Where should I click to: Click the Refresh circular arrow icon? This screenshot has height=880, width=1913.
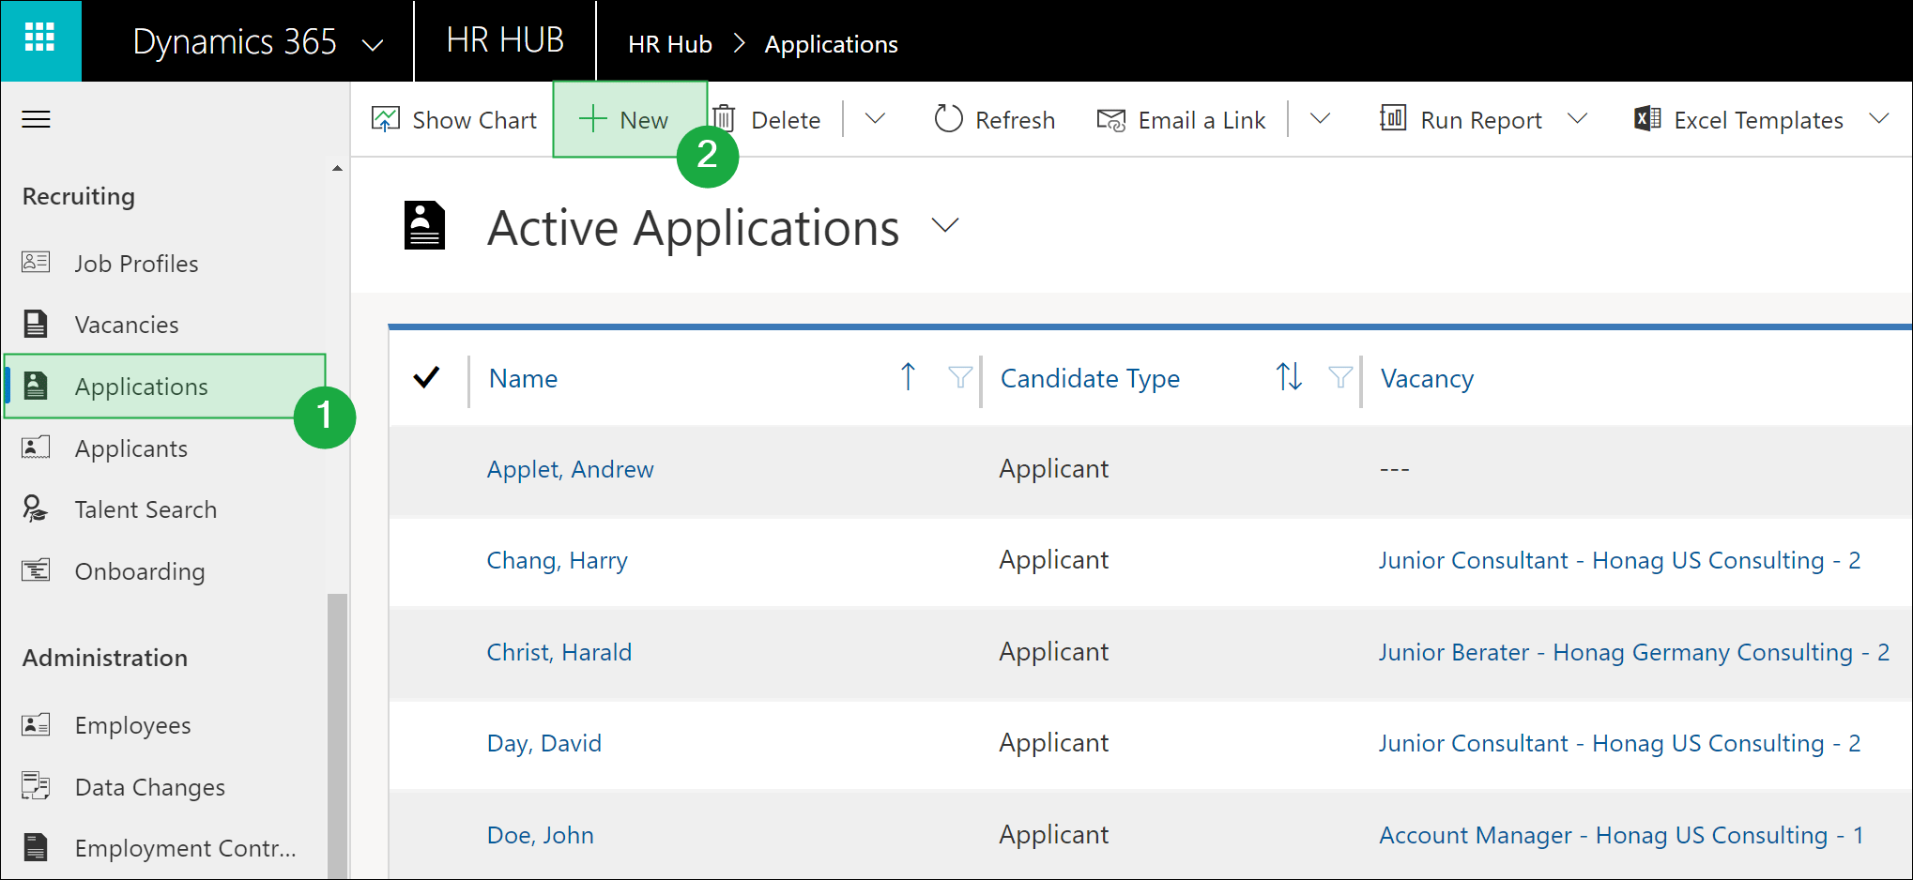click(948, 119)
